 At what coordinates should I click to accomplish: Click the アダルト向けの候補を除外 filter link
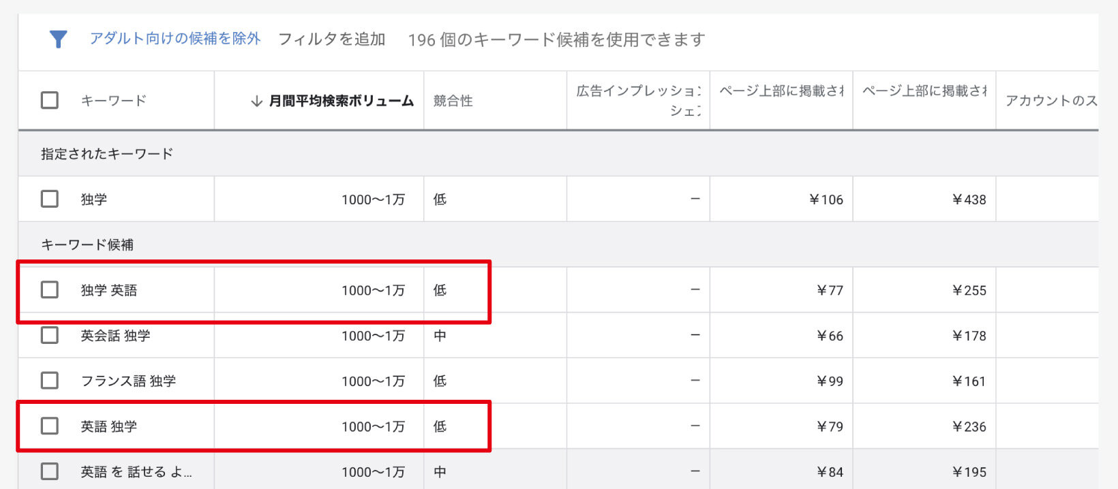(x=175, y=39)
